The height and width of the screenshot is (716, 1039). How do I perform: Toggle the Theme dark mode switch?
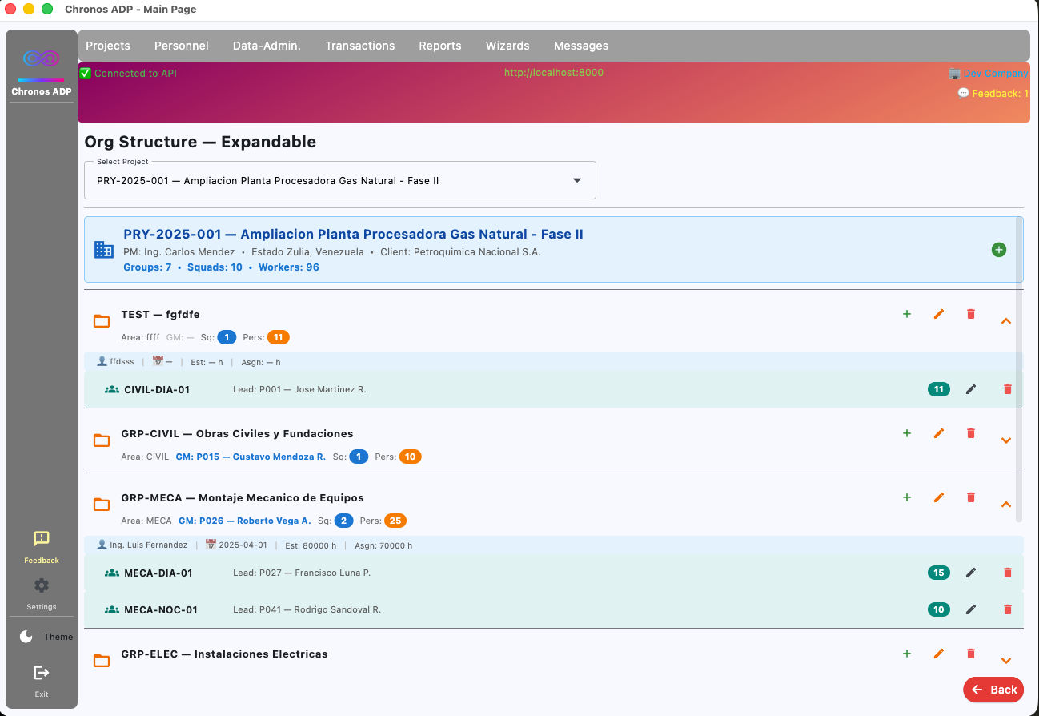45,637
